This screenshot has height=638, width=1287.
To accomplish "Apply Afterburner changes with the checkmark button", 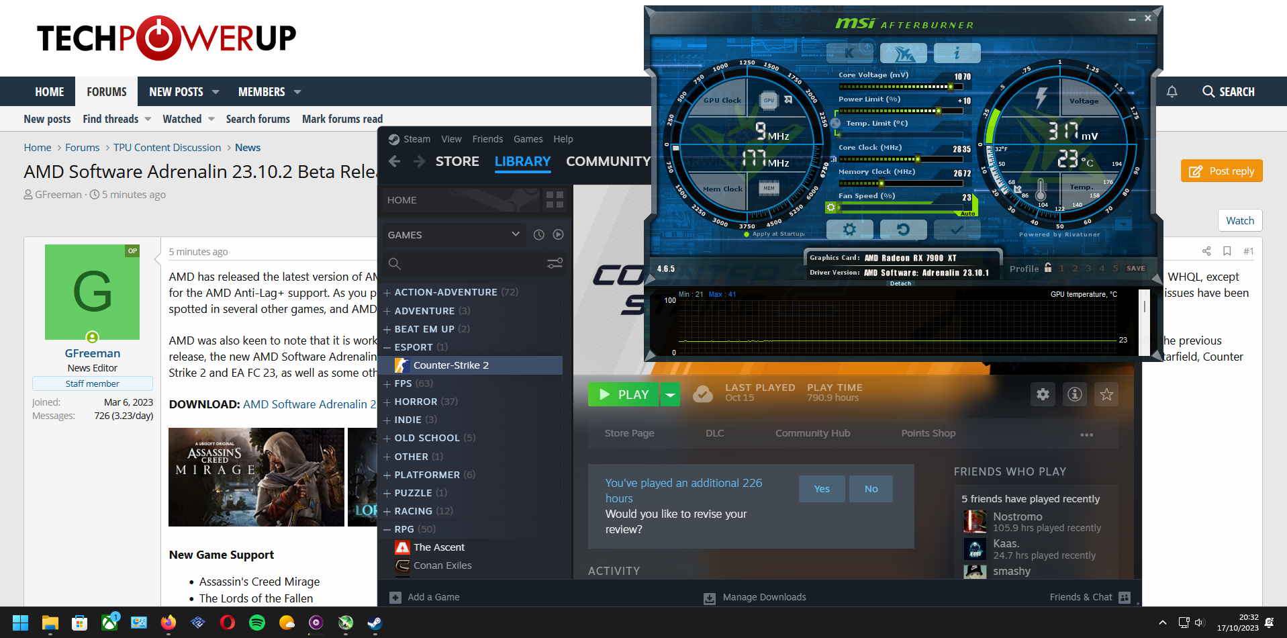I will 957,230.
